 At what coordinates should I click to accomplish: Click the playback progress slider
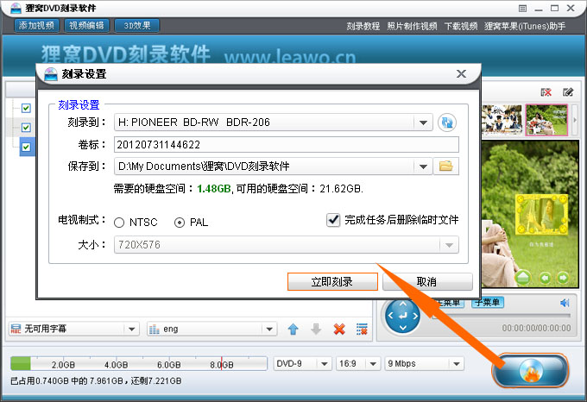point(502,317)
